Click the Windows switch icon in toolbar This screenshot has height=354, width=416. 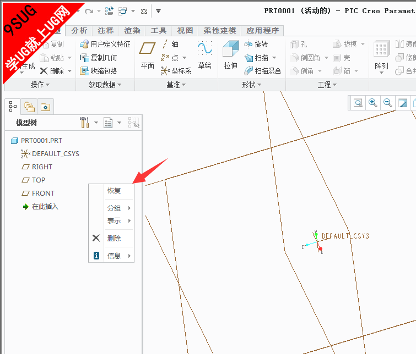[123, 11]
